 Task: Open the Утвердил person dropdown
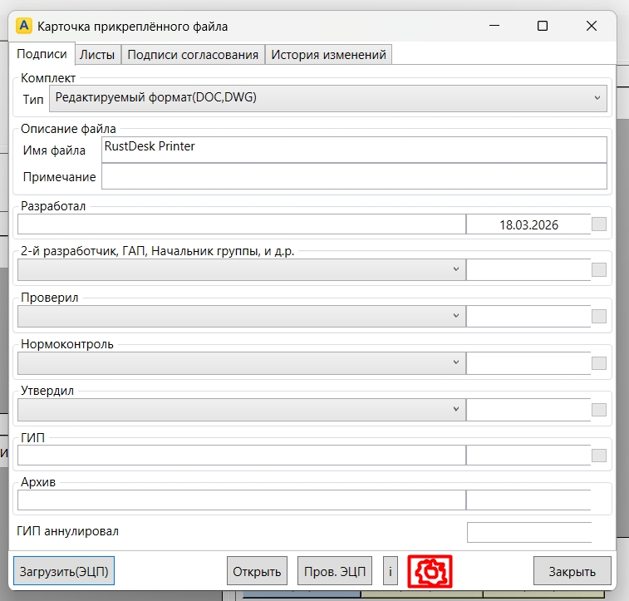(241, 410)
